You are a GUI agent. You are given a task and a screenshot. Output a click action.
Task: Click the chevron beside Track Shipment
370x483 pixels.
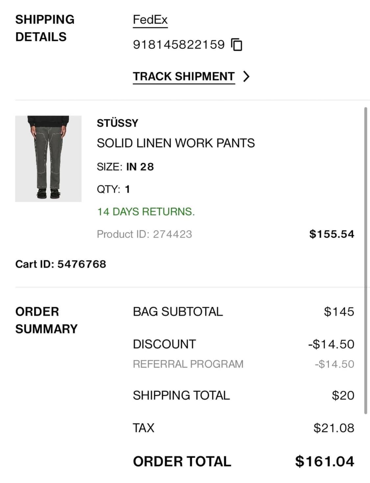point(246,76)
